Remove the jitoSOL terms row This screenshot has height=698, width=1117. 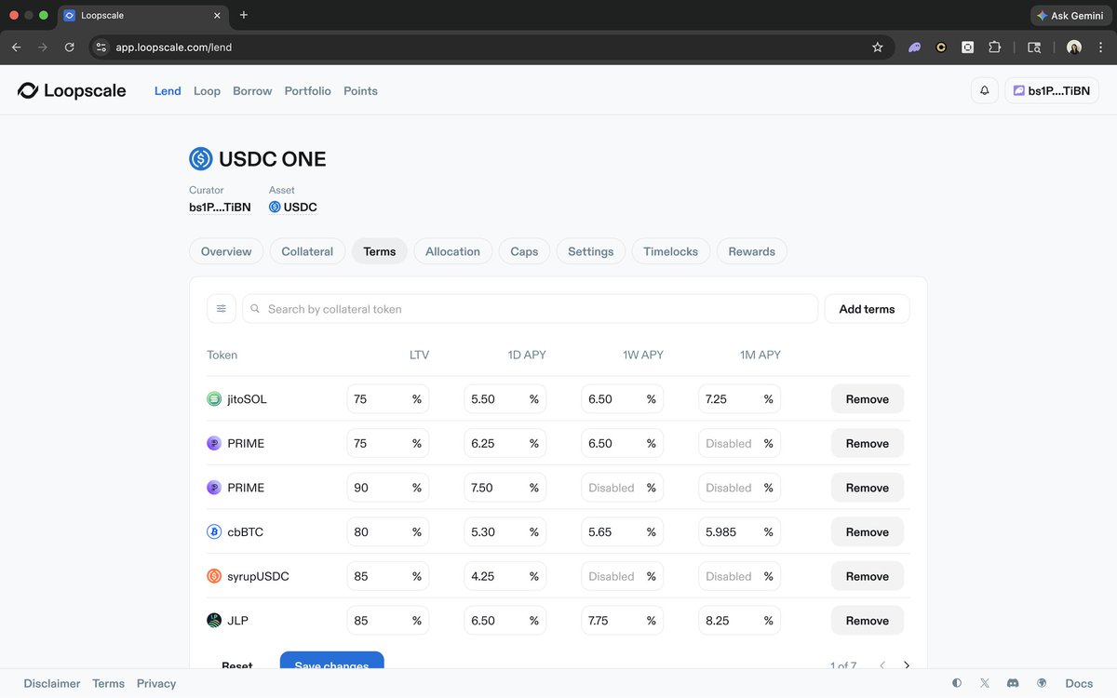tap(867, 399)
